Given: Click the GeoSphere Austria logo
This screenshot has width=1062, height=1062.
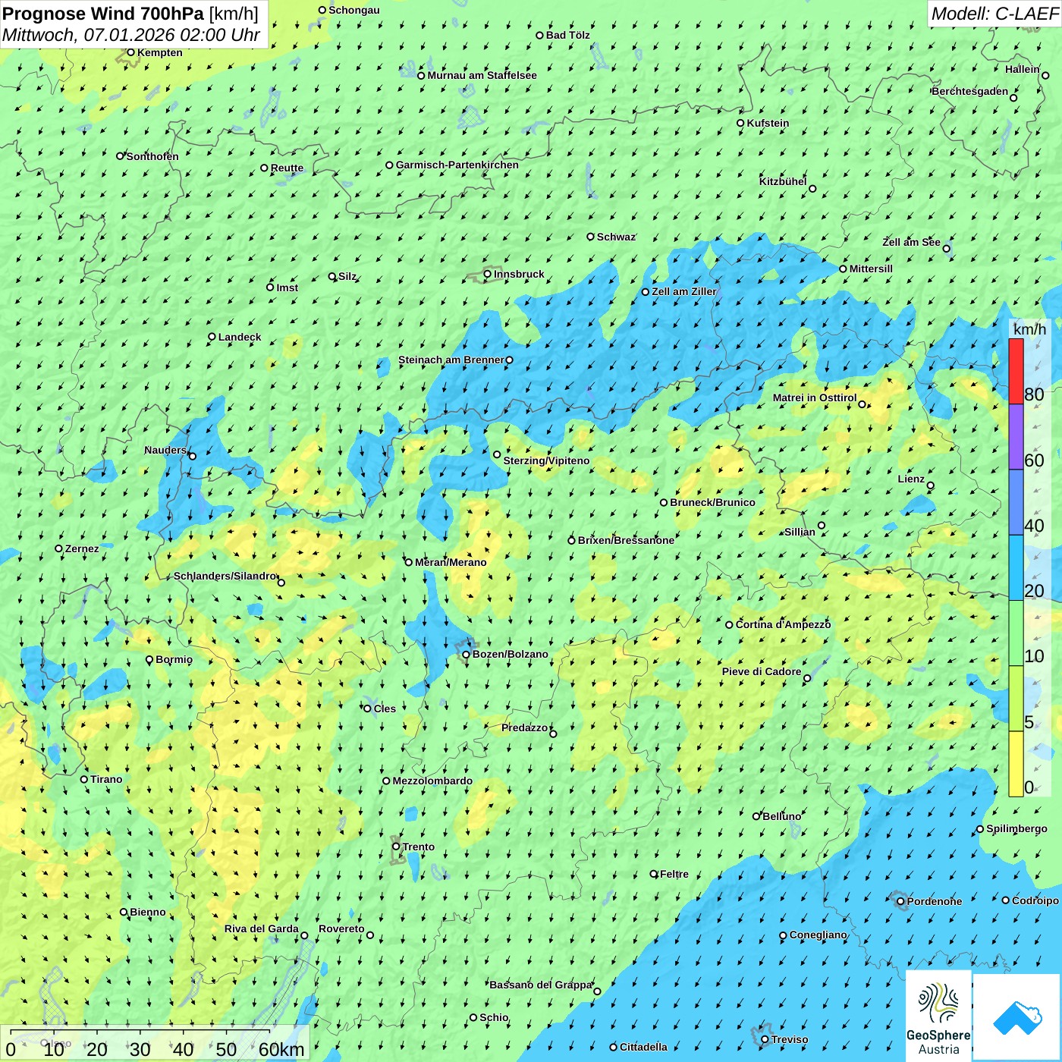Looking at the screenshot, I should 938,1016.
